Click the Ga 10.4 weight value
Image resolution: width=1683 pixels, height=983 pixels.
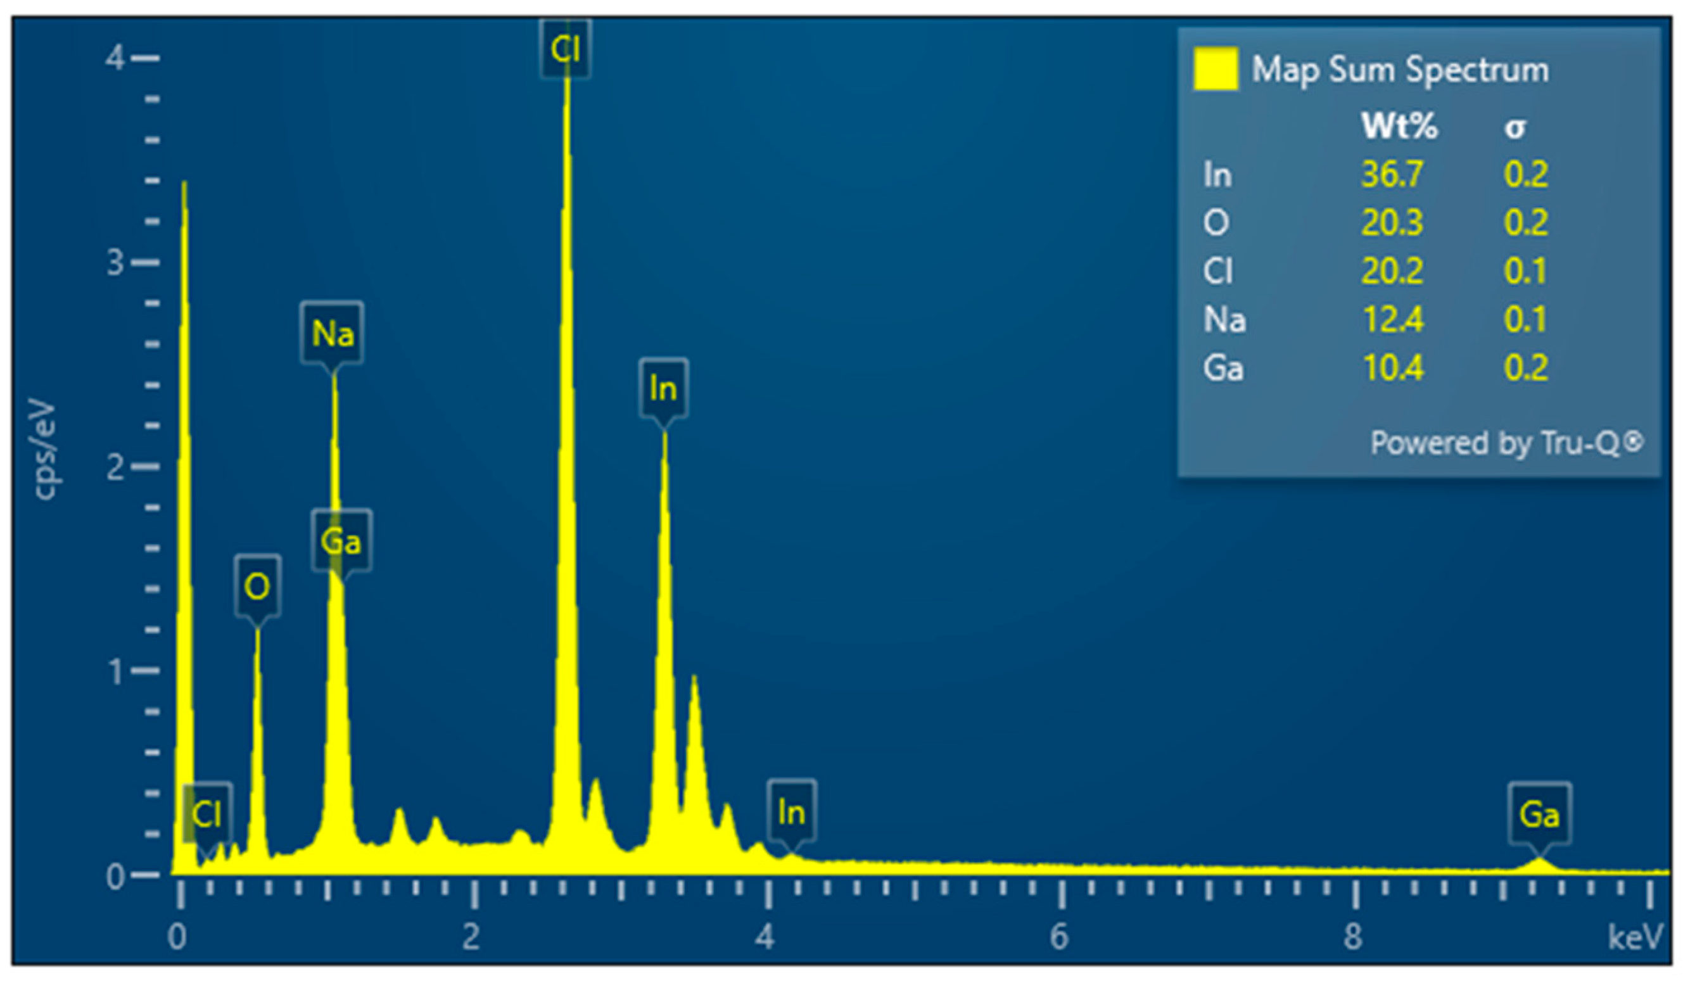tap(1392, 368)
